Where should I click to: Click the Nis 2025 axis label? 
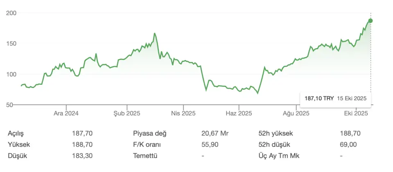pos(183,113)
